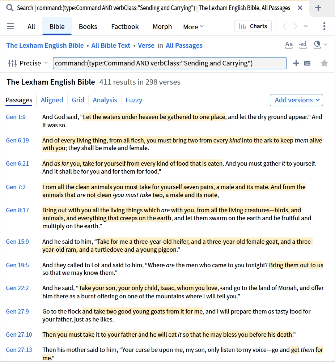Open the on-screen keyboard icon
Screen dimensions: 335x362
[x=307, y=63]
